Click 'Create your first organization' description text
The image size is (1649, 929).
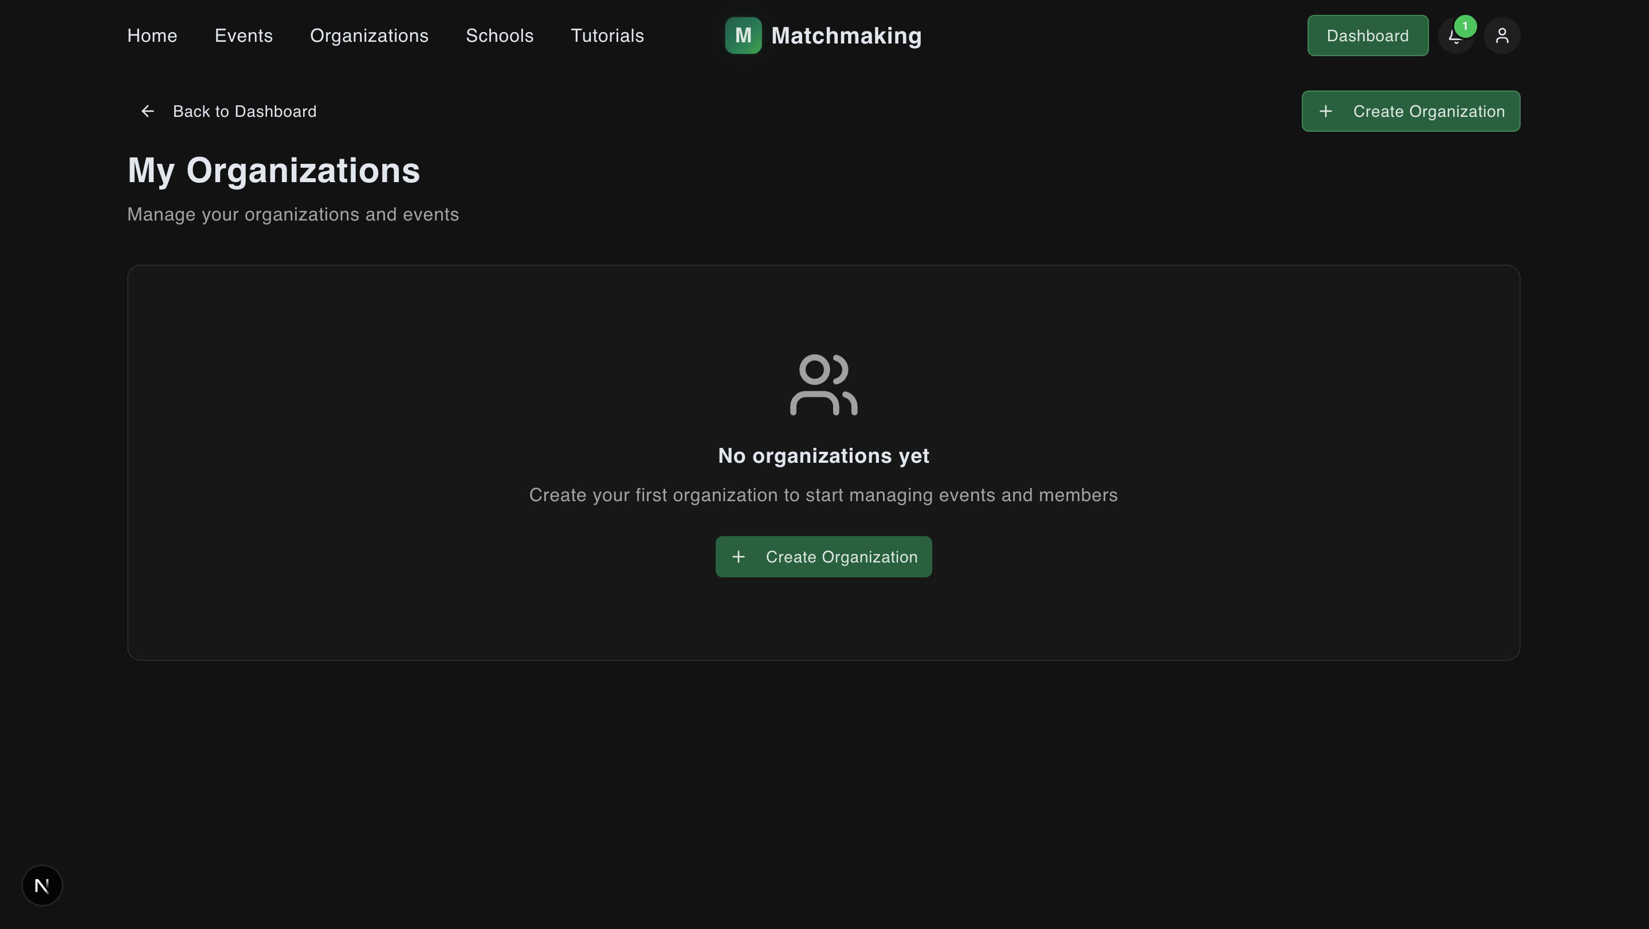(x=824, y=495)
